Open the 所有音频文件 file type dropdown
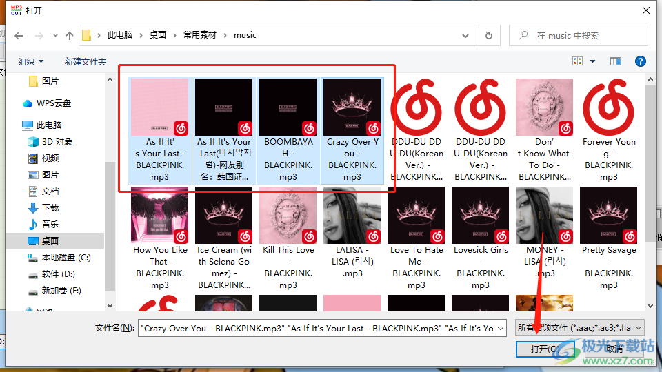Viewport: 662px width, 372px height. pyautogui.click(x=580, y=328)
